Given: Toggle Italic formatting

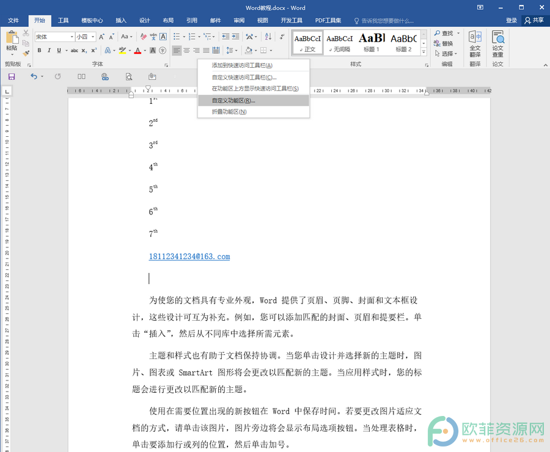Looking at the screenshot, I should [49, 51].
